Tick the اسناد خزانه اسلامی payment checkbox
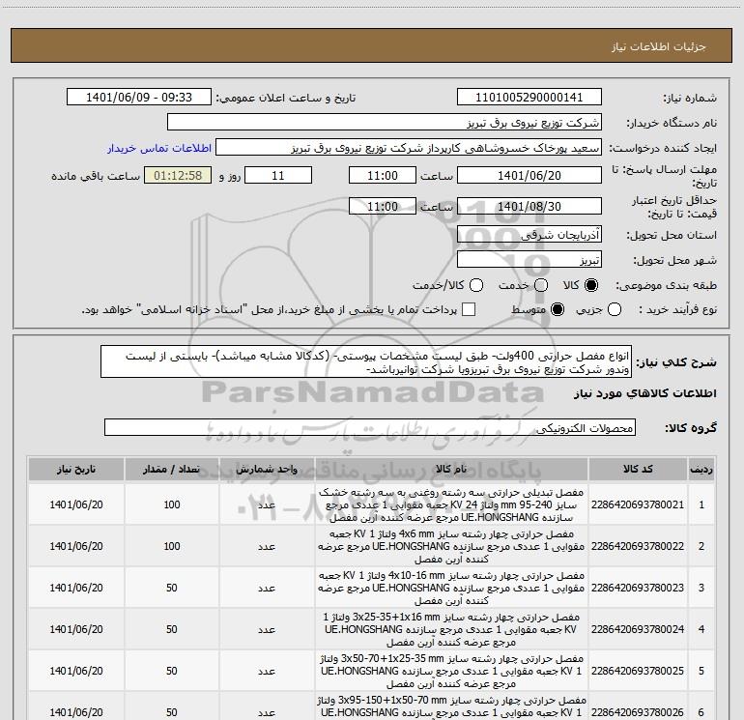 (469, 309)
